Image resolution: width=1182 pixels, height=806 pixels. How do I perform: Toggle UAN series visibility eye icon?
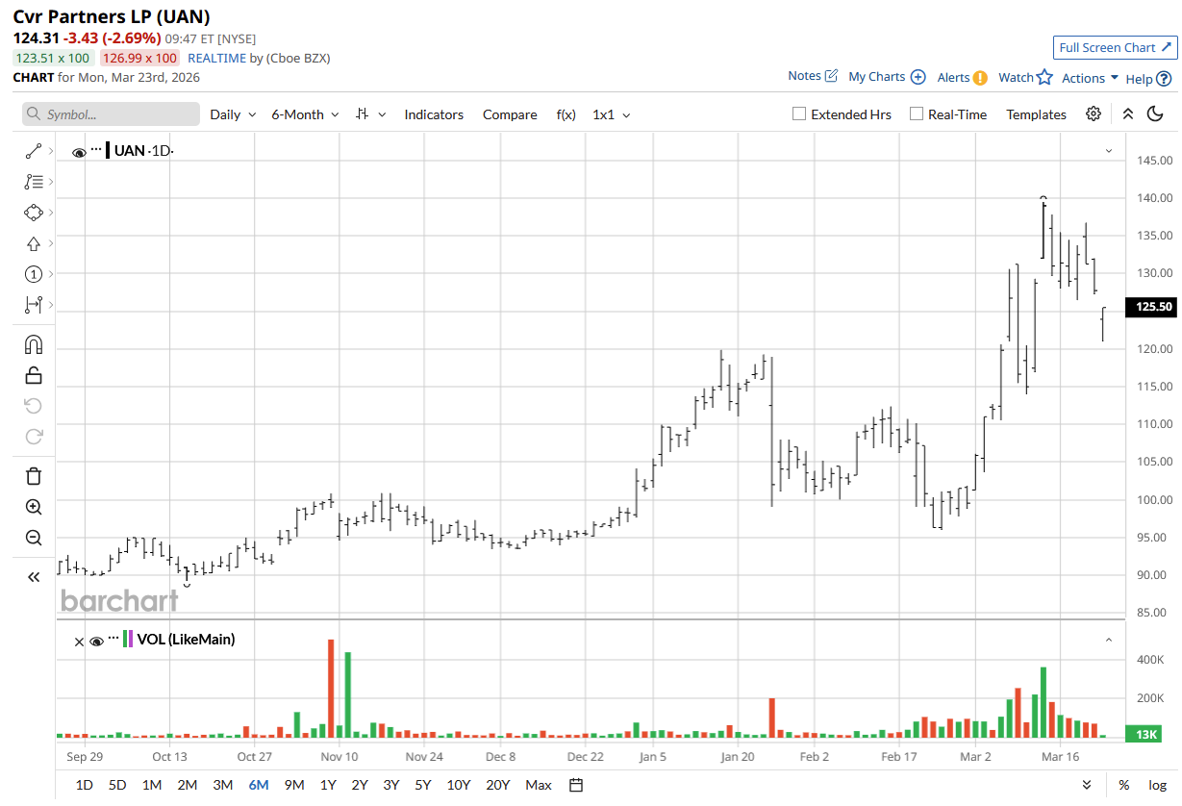(x=79, y=151)
